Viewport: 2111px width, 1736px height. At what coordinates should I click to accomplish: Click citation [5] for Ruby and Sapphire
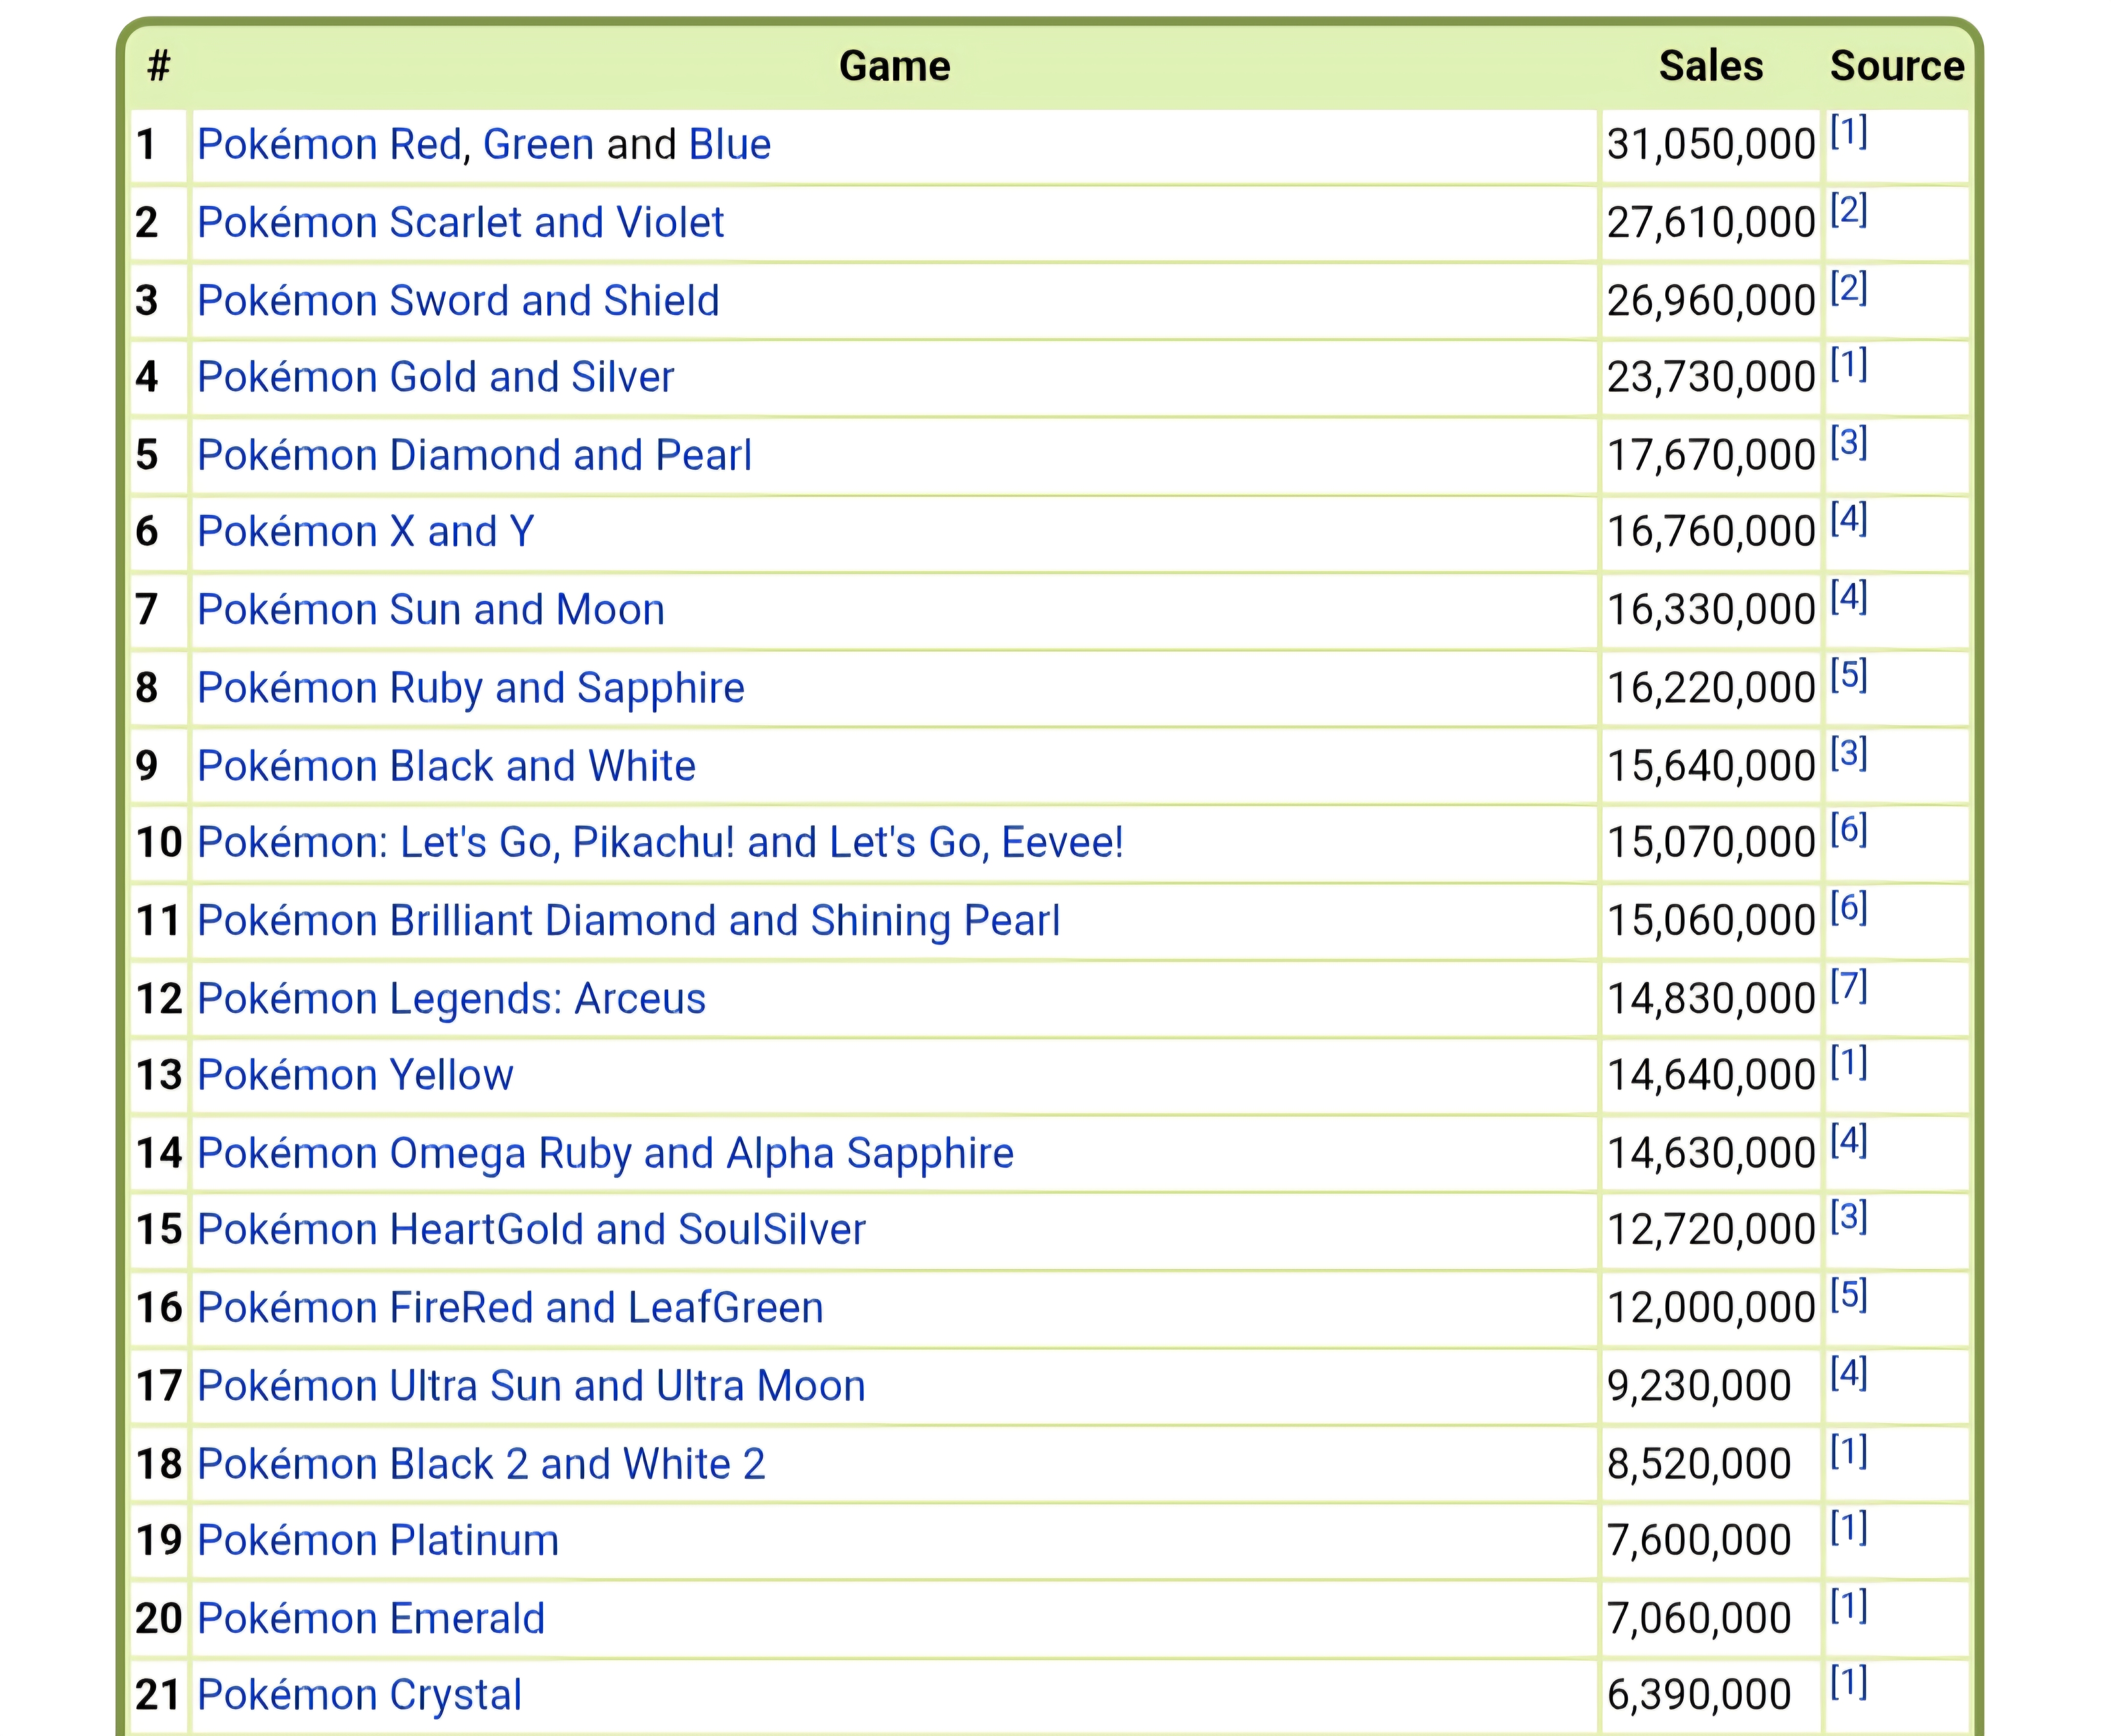[x=1848, y=675]
